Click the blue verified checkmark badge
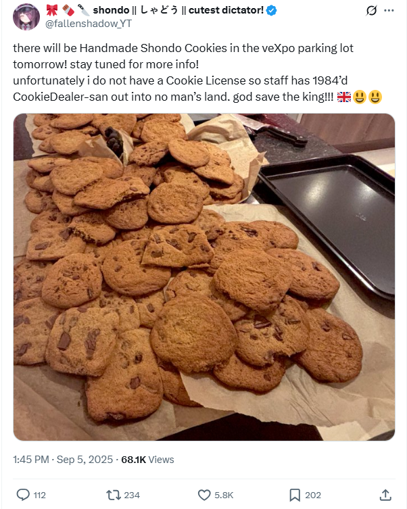Screen dimensions: 407x509 click(271, 10)
